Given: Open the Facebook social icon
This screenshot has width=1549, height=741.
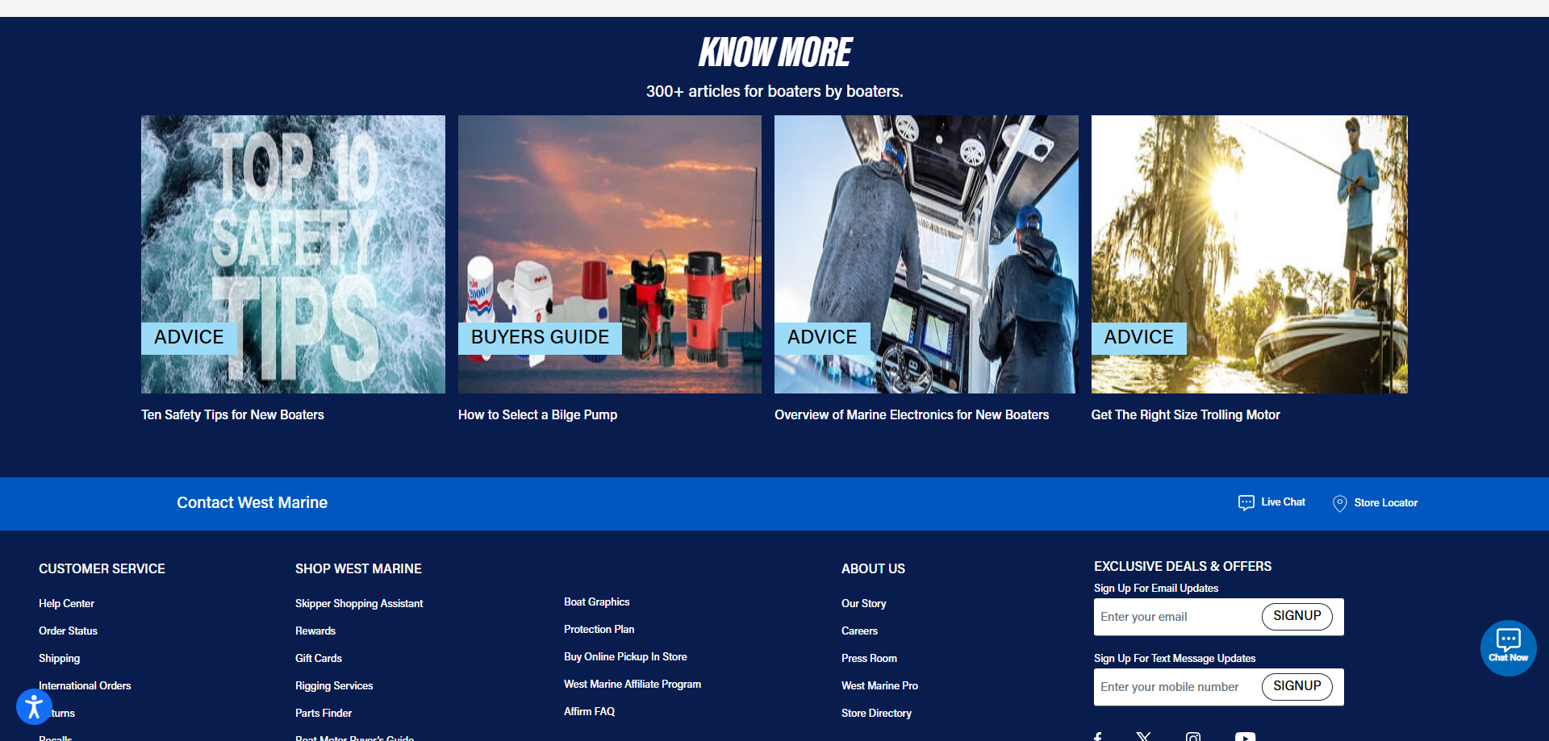Looking at the screenshot, I should click(x=1097, y=735).
